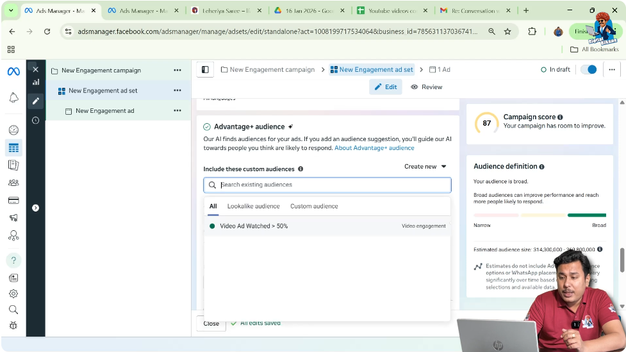
Task: Toggle the side panel layout button
Action: (205, 69)
